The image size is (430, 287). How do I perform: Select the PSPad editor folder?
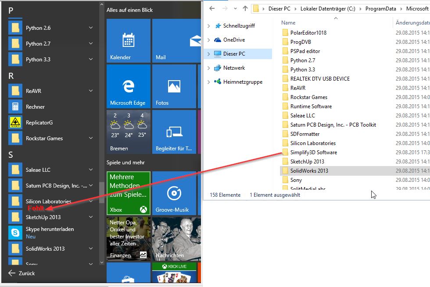pos(305,51)
